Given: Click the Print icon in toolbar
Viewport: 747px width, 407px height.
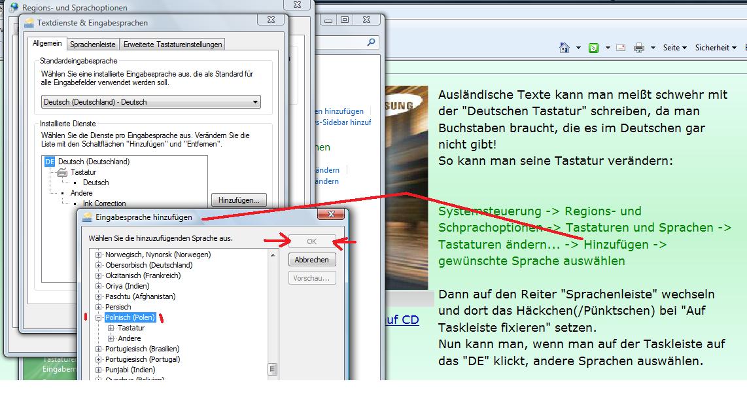Looking at the screenshot, I should point(639,48).
